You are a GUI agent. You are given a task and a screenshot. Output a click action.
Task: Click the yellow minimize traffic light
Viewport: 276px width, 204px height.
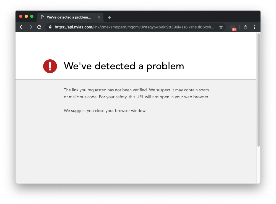pyautogui.click(x=26, y=16)
